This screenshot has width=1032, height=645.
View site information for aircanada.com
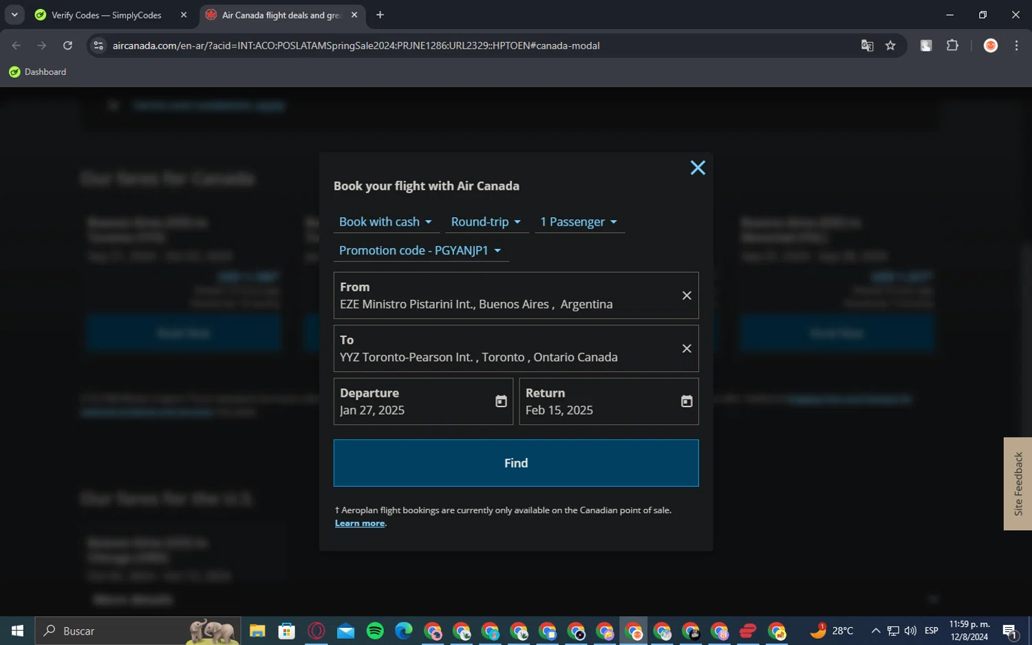pyautogui.click(x=98, y=45)
